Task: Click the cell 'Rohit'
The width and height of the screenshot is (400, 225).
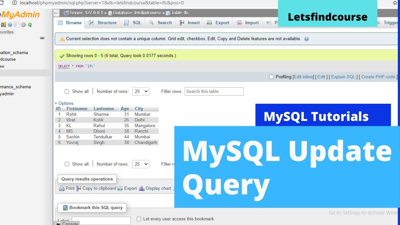Action: coord(71,114)
